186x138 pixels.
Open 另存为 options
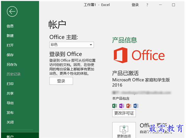(x=12, y=64)
